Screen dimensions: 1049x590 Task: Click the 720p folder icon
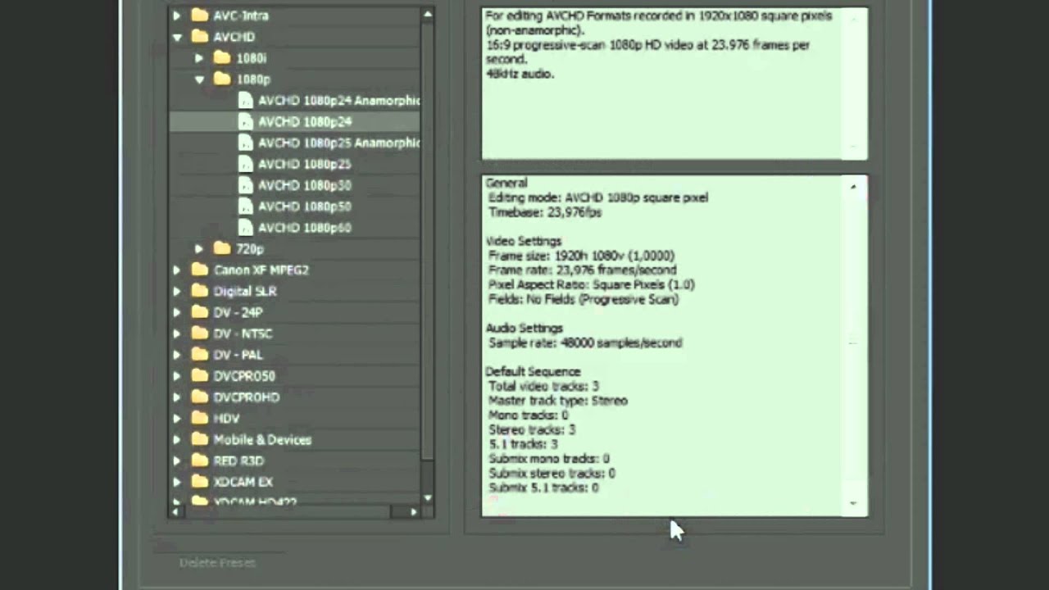tap(222, 247)
